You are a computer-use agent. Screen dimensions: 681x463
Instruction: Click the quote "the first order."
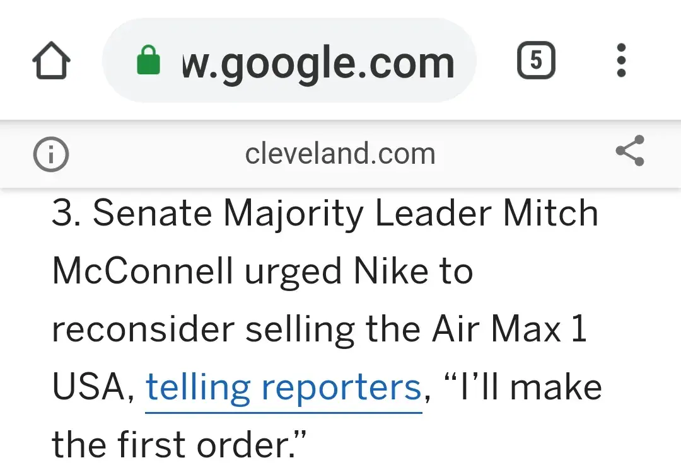tap(178, 445)
